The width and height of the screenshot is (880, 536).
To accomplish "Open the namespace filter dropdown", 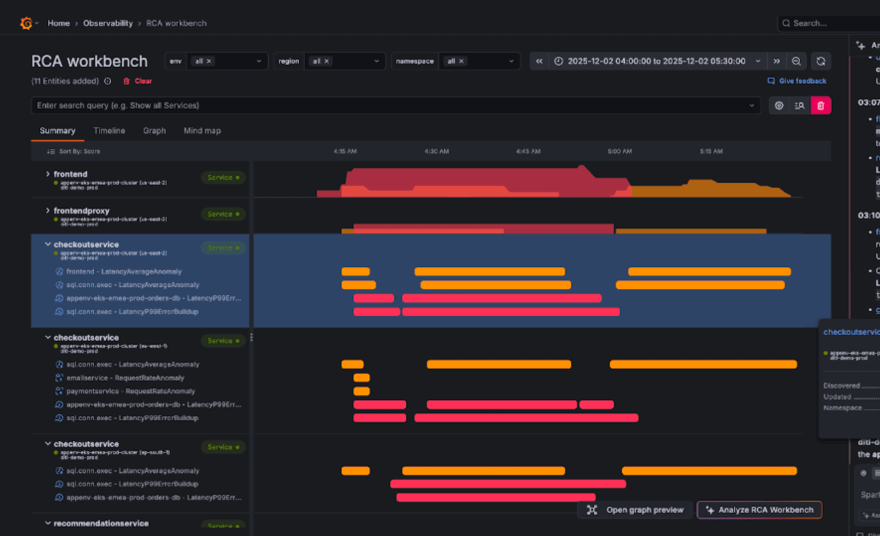I will [511, 61].
